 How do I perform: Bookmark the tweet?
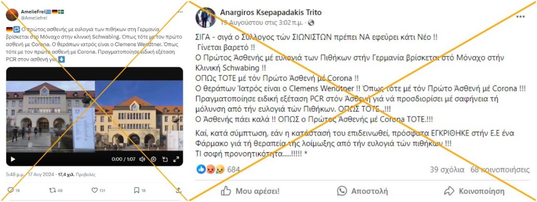point(136,190)
